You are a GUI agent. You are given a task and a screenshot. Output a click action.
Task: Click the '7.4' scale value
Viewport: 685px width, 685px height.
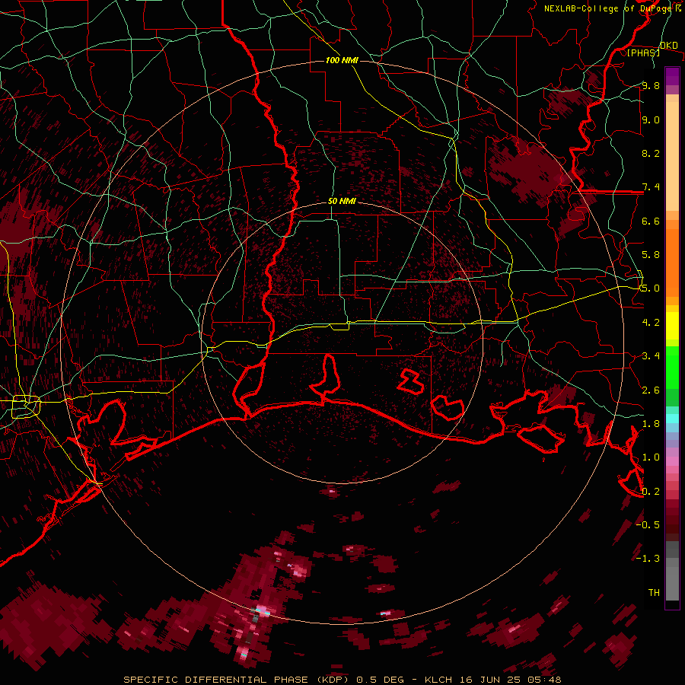tap(651, 187)
